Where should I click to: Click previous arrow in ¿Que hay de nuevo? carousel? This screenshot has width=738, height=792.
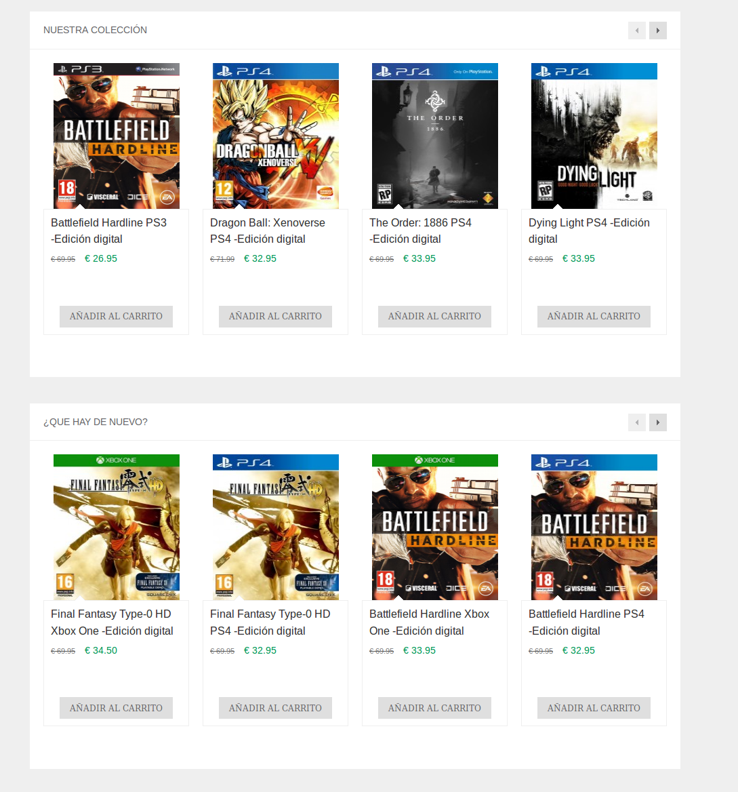pyautogui.click(x=636, y=422)
